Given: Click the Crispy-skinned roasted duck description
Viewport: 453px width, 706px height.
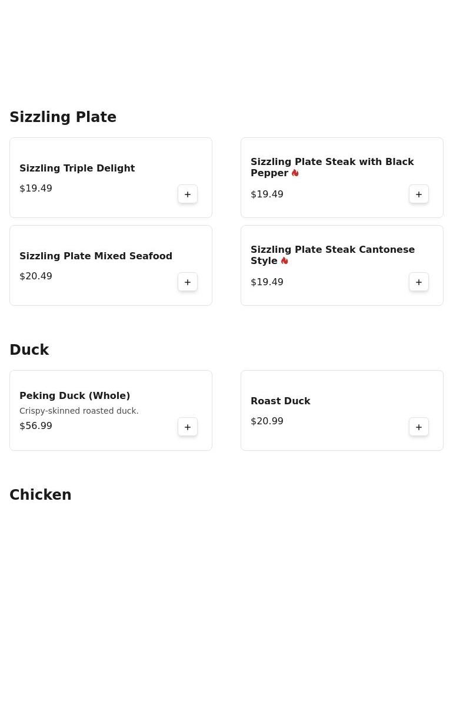Looking at the screenshot, I should pos(79,411).
